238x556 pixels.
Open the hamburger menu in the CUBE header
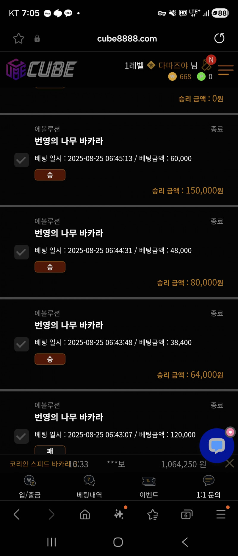226,70
